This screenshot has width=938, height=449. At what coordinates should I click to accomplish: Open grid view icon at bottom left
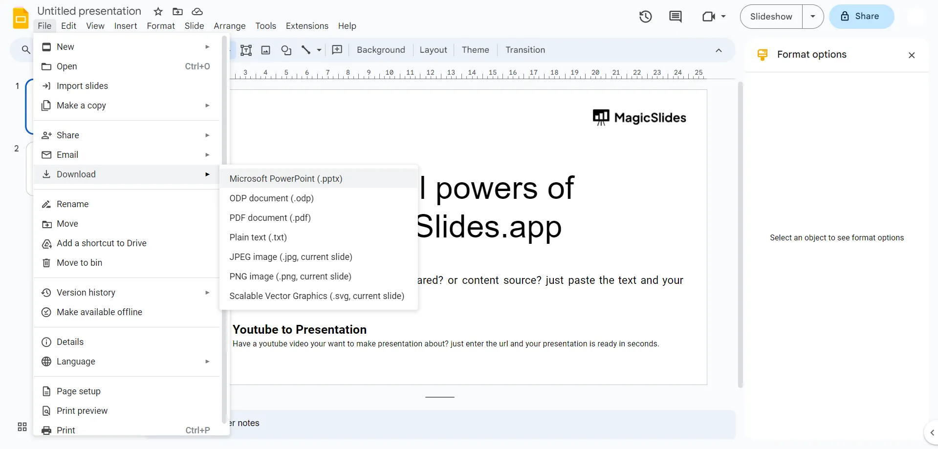[x=22, y=427]
